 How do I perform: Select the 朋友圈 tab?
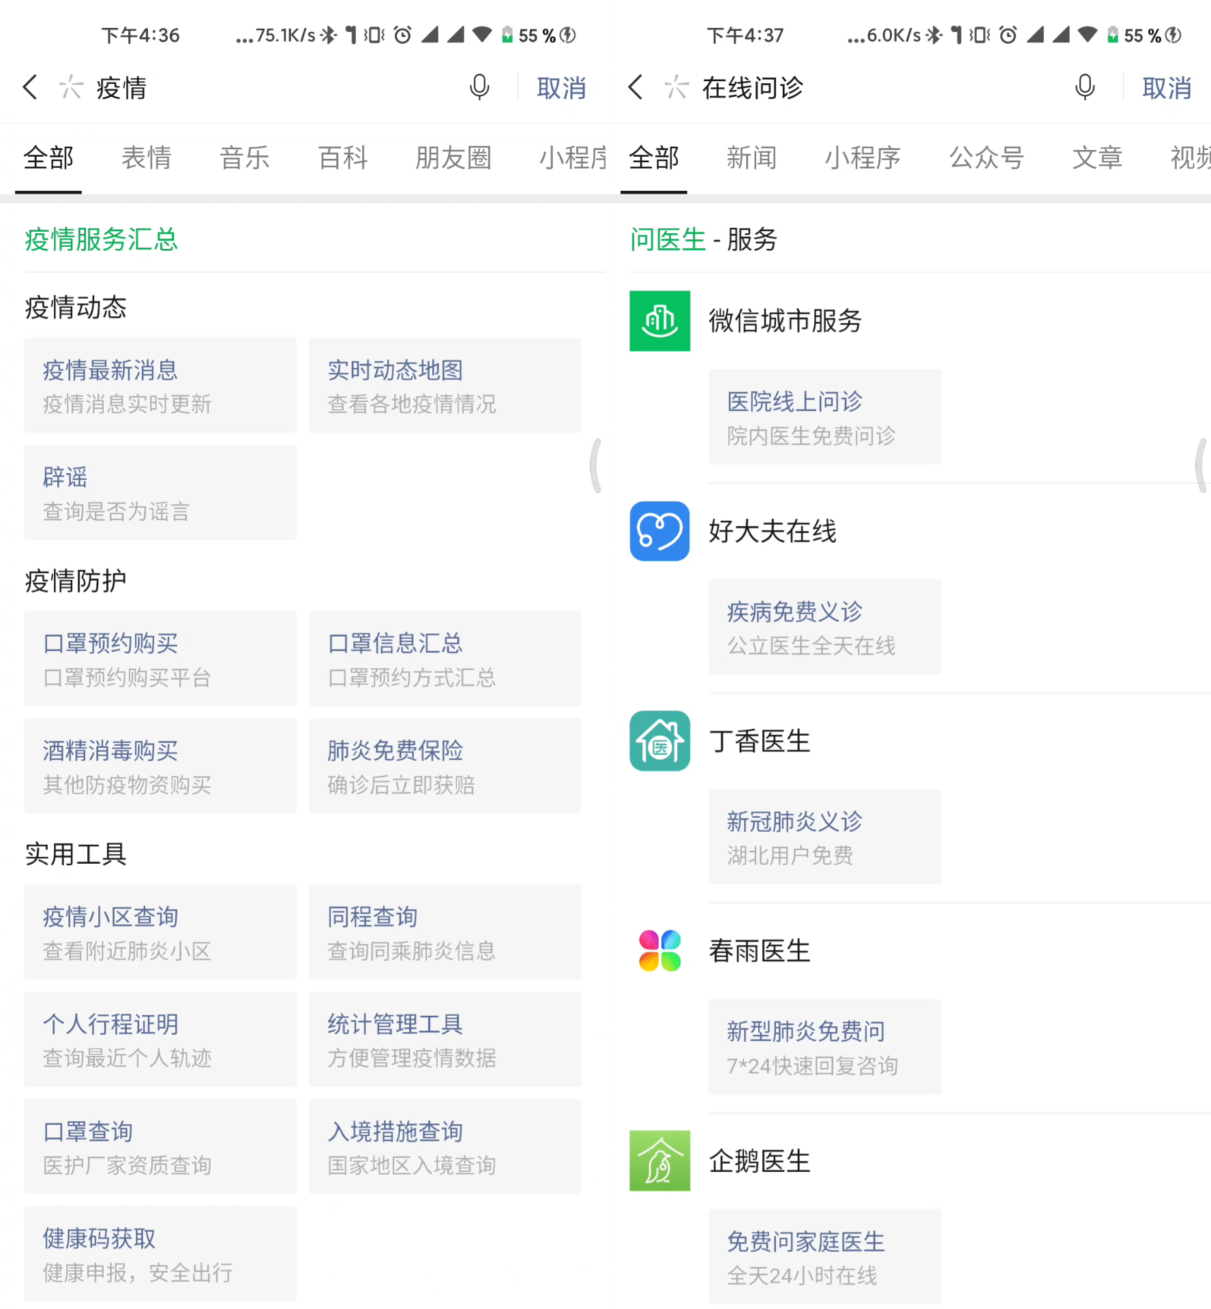(453, 157)
